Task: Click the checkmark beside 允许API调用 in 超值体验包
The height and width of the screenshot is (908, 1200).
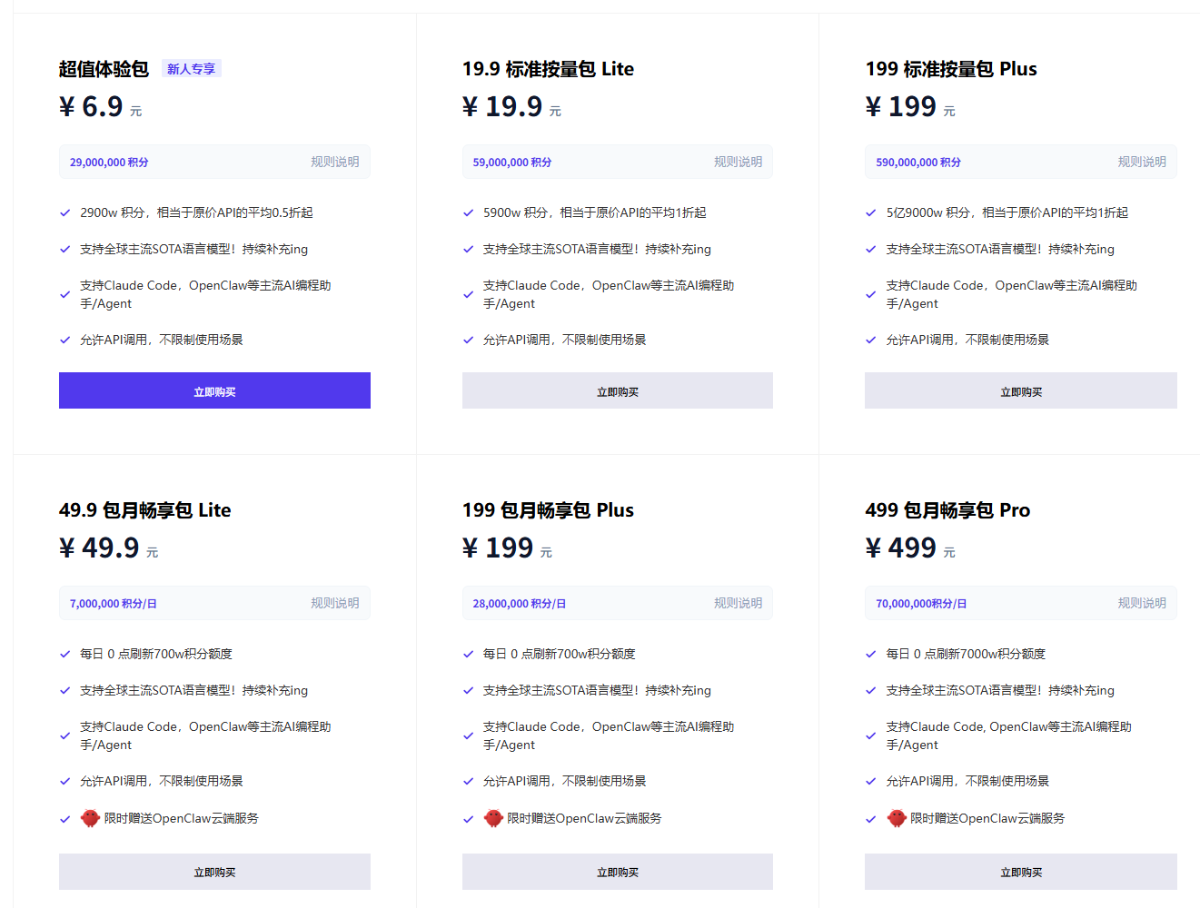Action: click(64, 340)
